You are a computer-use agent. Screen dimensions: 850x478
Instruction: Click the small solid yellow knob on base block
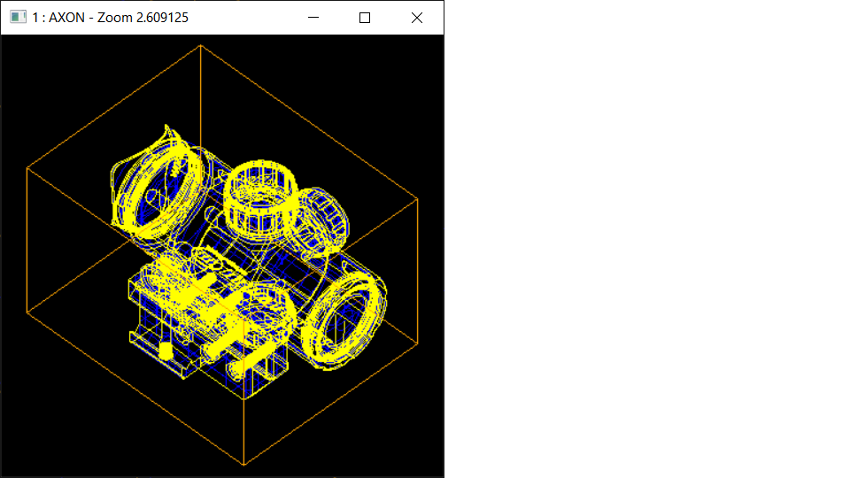(166, 351)
